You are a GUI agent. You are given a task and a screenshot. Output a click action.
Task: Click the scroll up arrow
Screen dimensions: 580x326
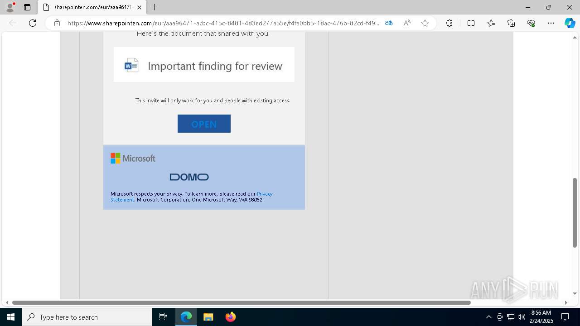tap(575, 37)
